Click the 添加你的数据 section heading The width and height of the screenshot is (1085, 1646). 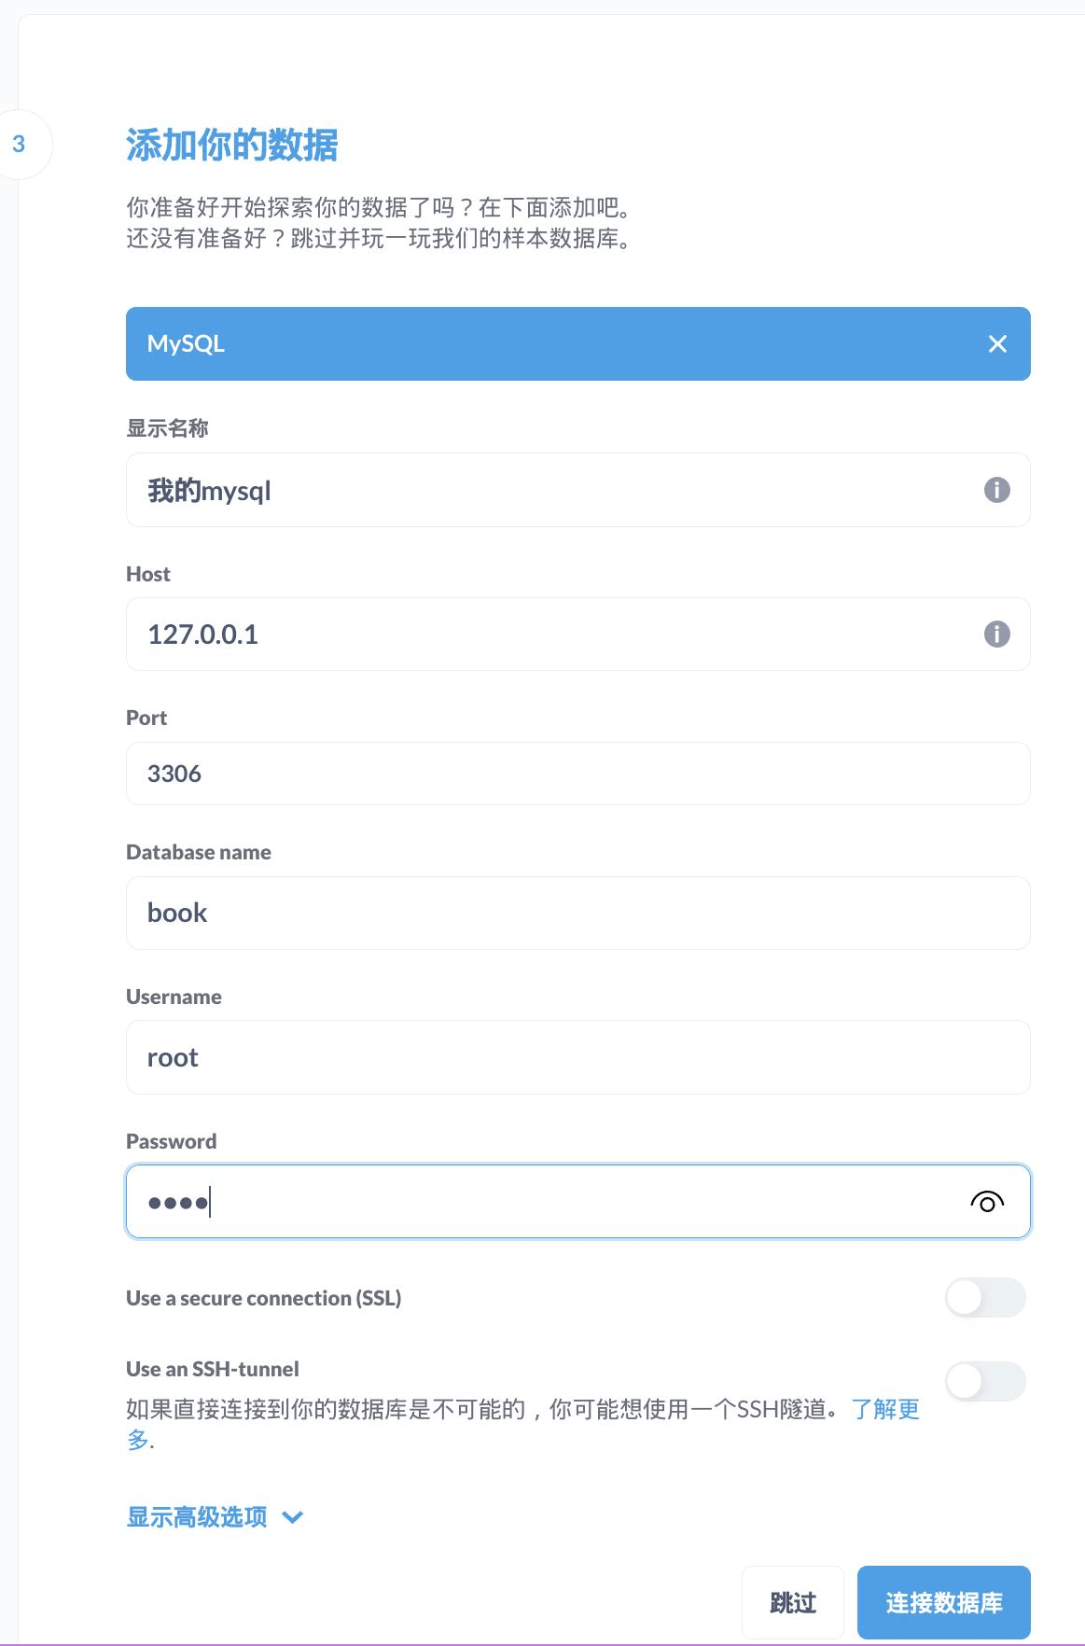point(232,145)
